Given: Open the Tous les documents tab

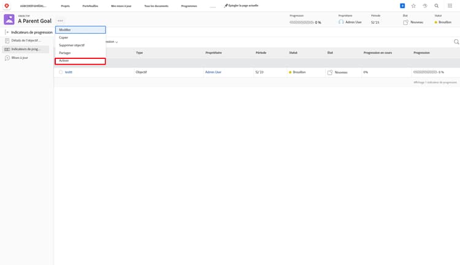Looking at the screenshot, I should [x=156, y=6].
